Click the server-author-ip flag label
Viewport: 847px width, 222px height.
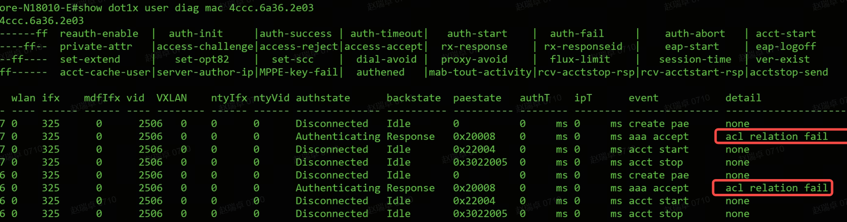[205, 72]
